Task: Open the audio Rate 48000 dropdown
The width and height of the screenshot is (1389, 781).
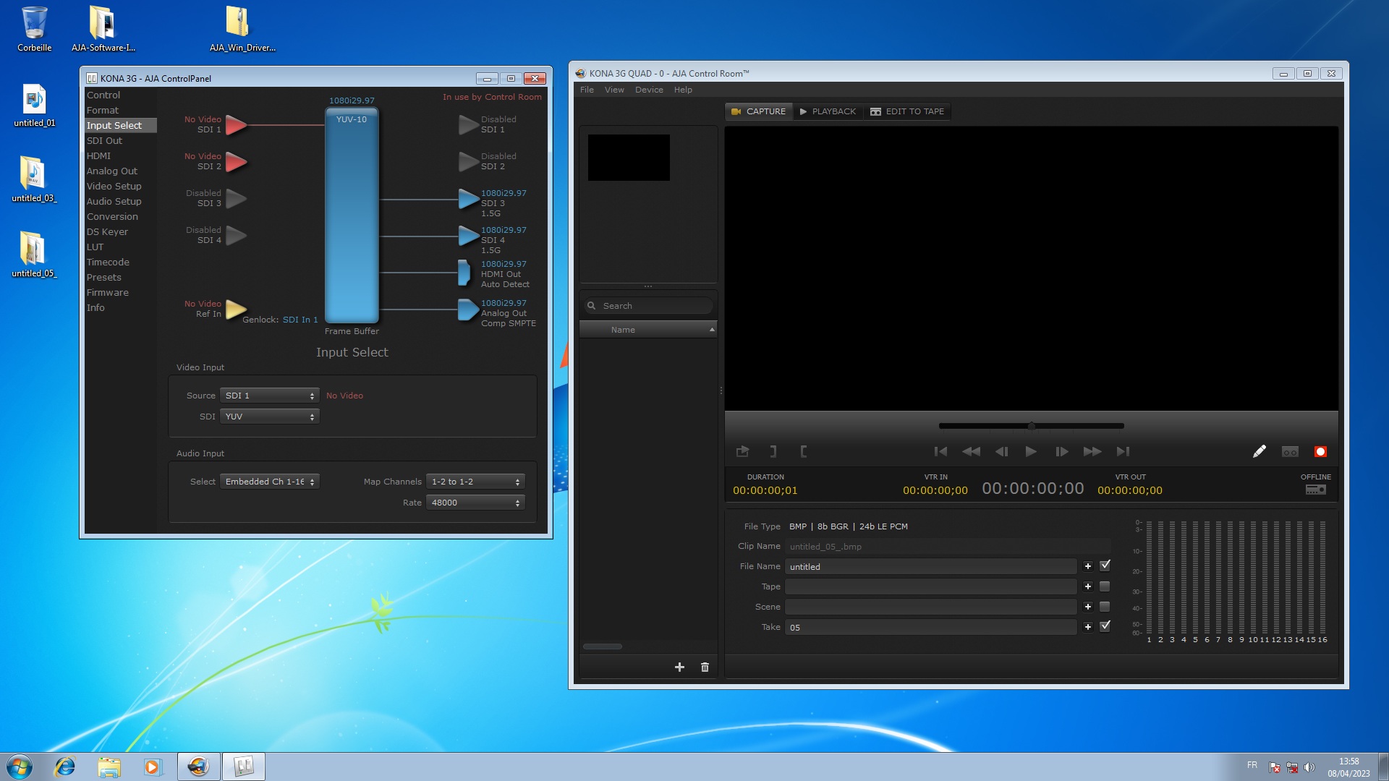Action: 475,503
